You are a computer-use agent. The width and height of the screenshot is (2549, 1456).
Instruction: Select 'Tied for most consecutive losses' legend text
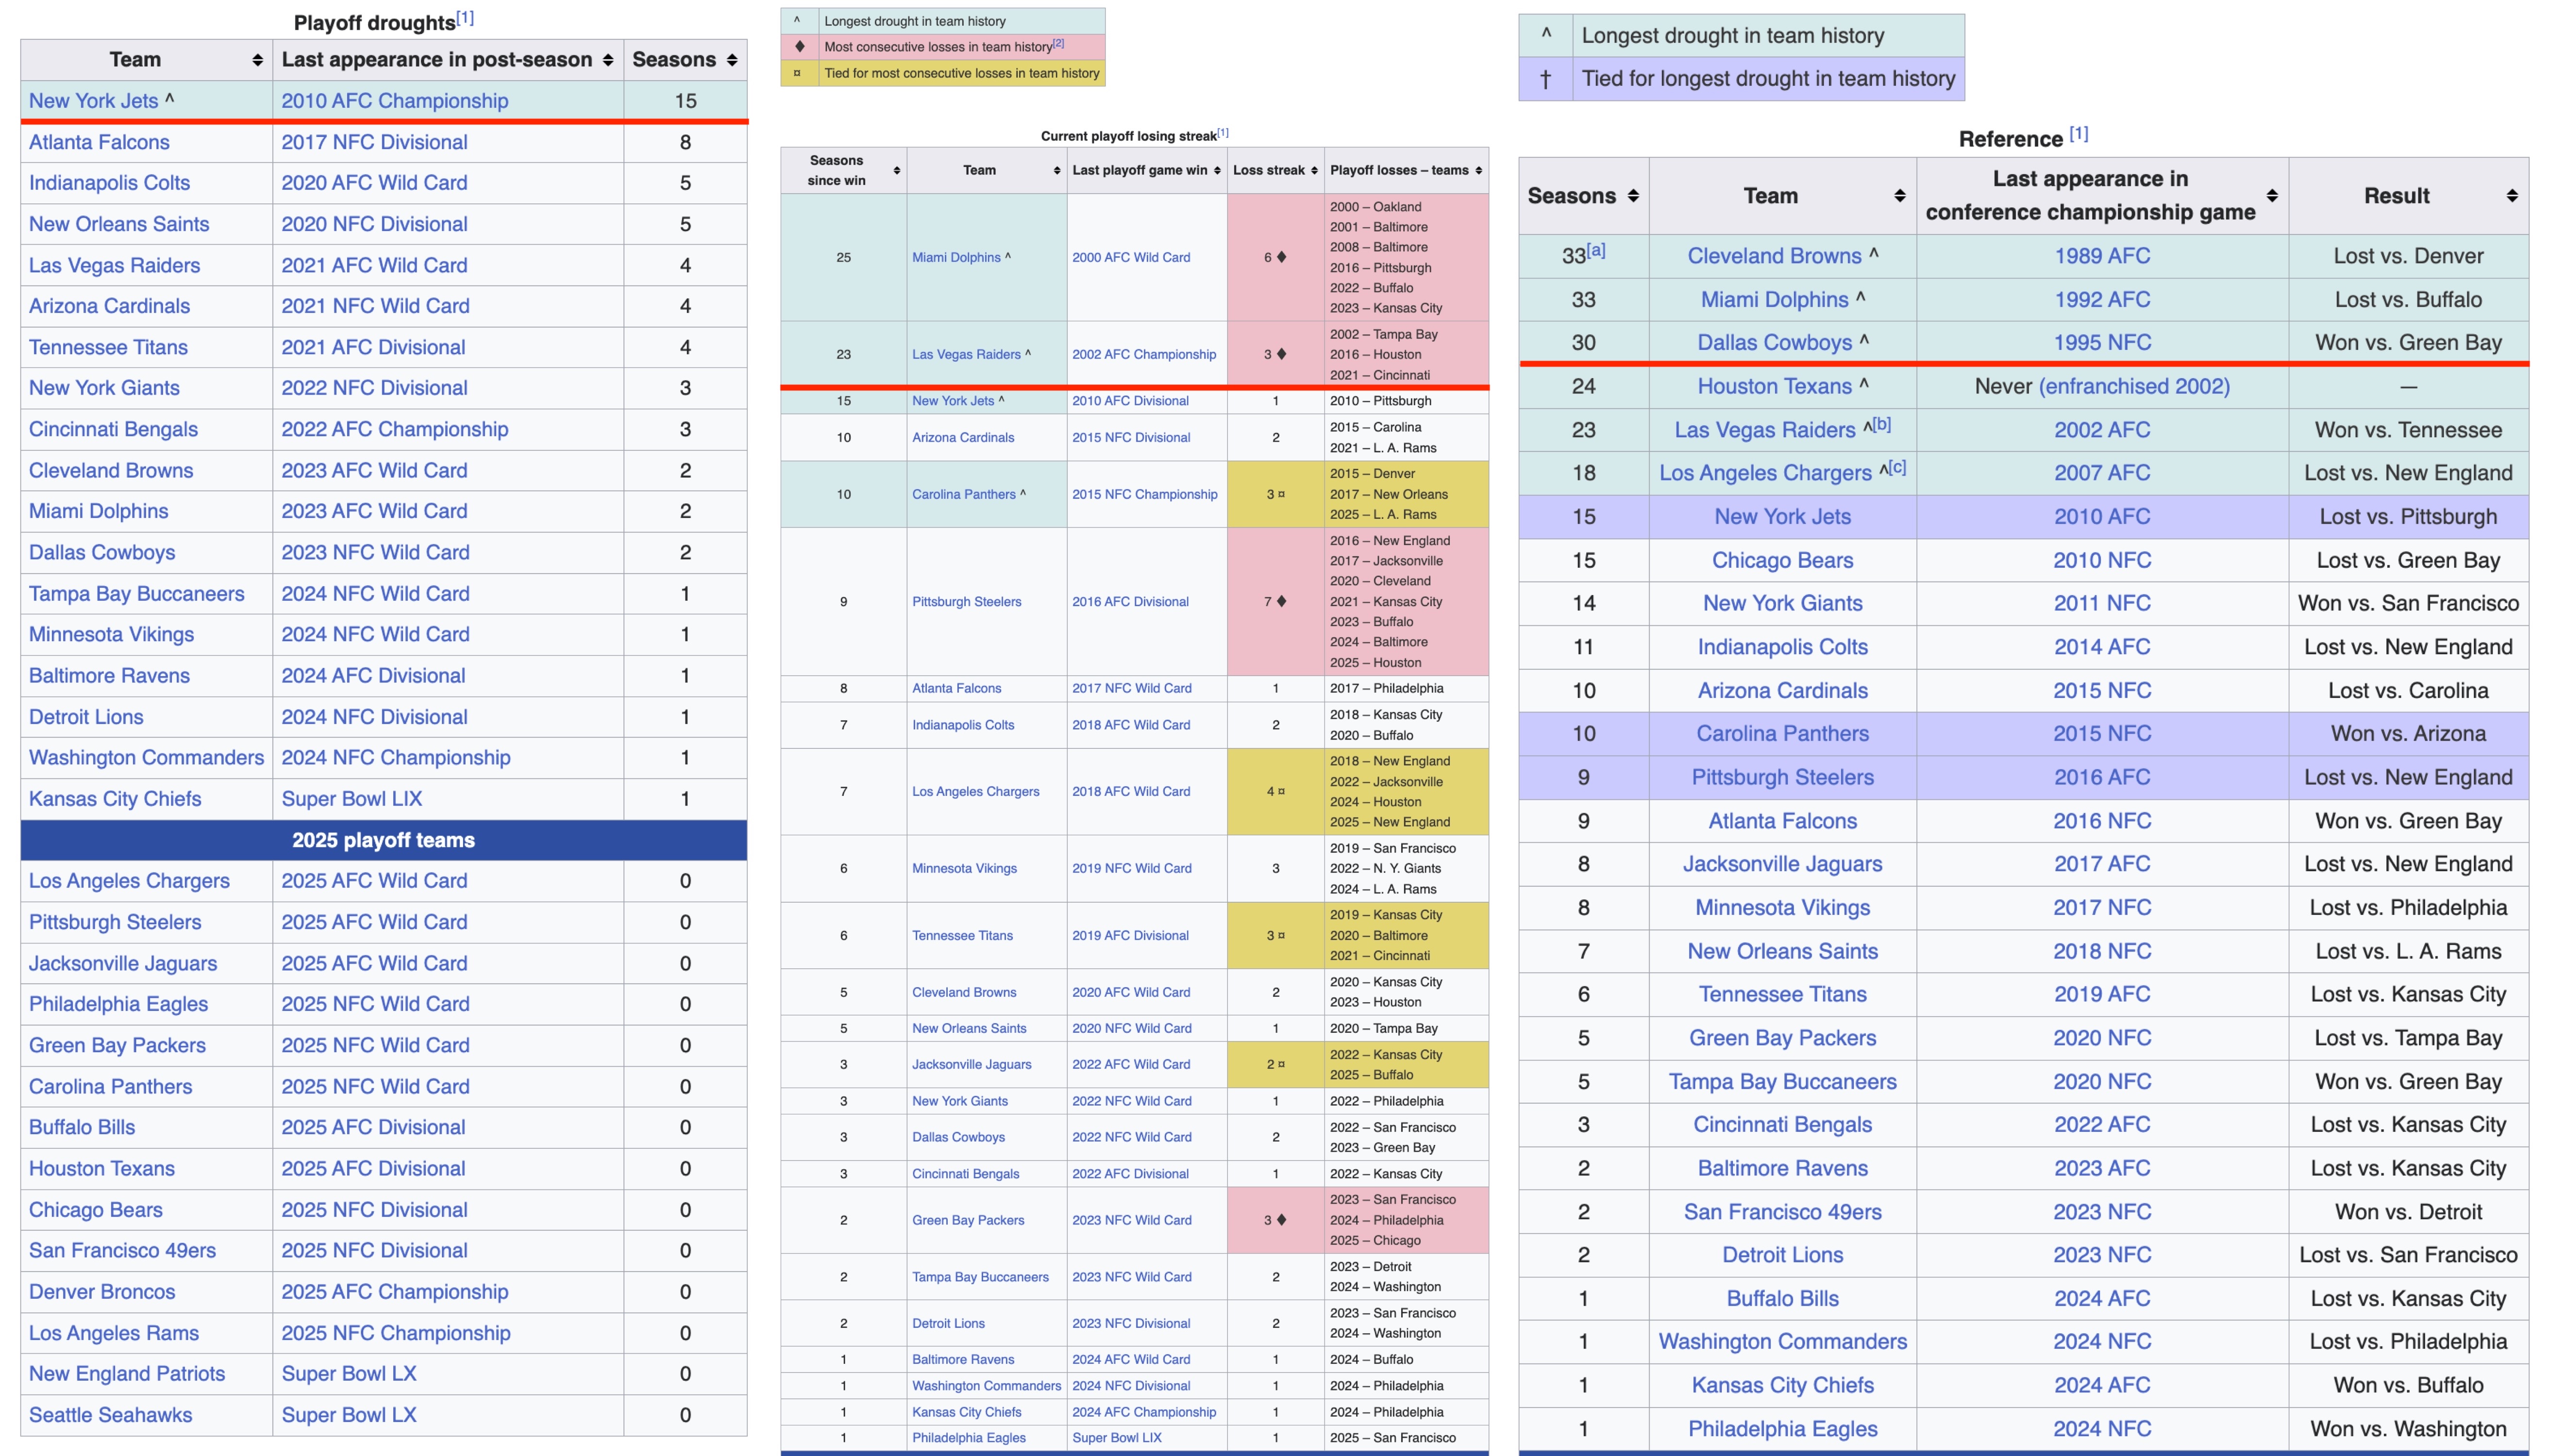pos(961,73)
